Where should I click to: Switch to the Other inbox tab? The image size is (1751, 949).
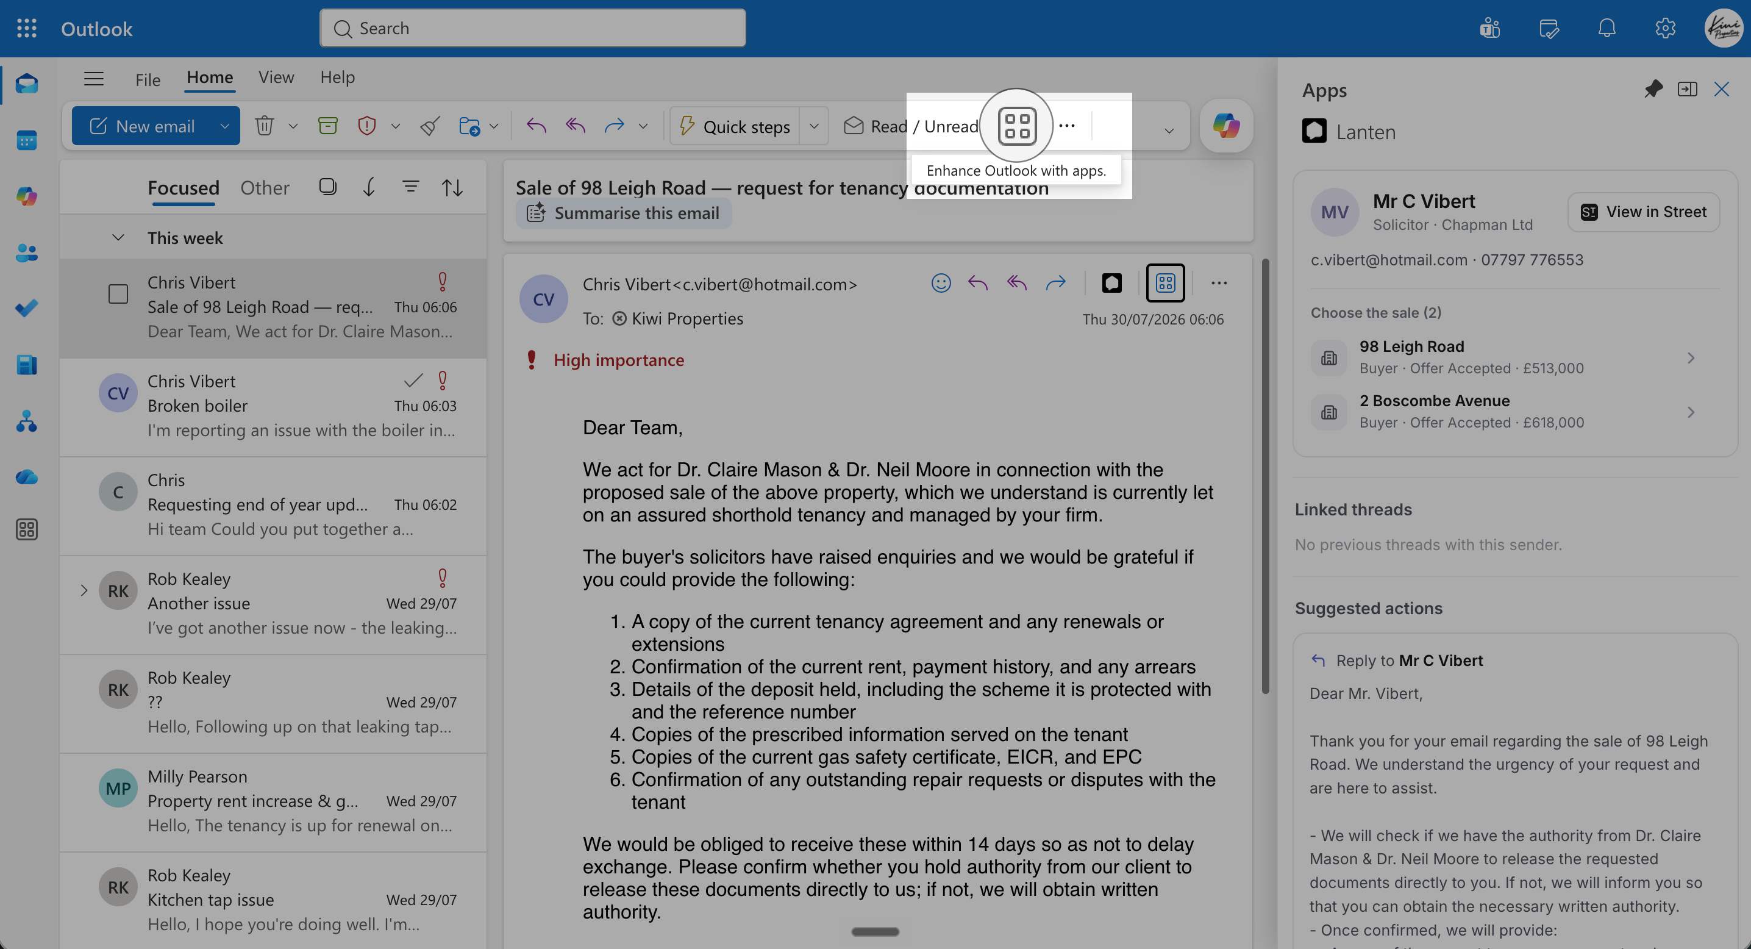click(265, 188)
